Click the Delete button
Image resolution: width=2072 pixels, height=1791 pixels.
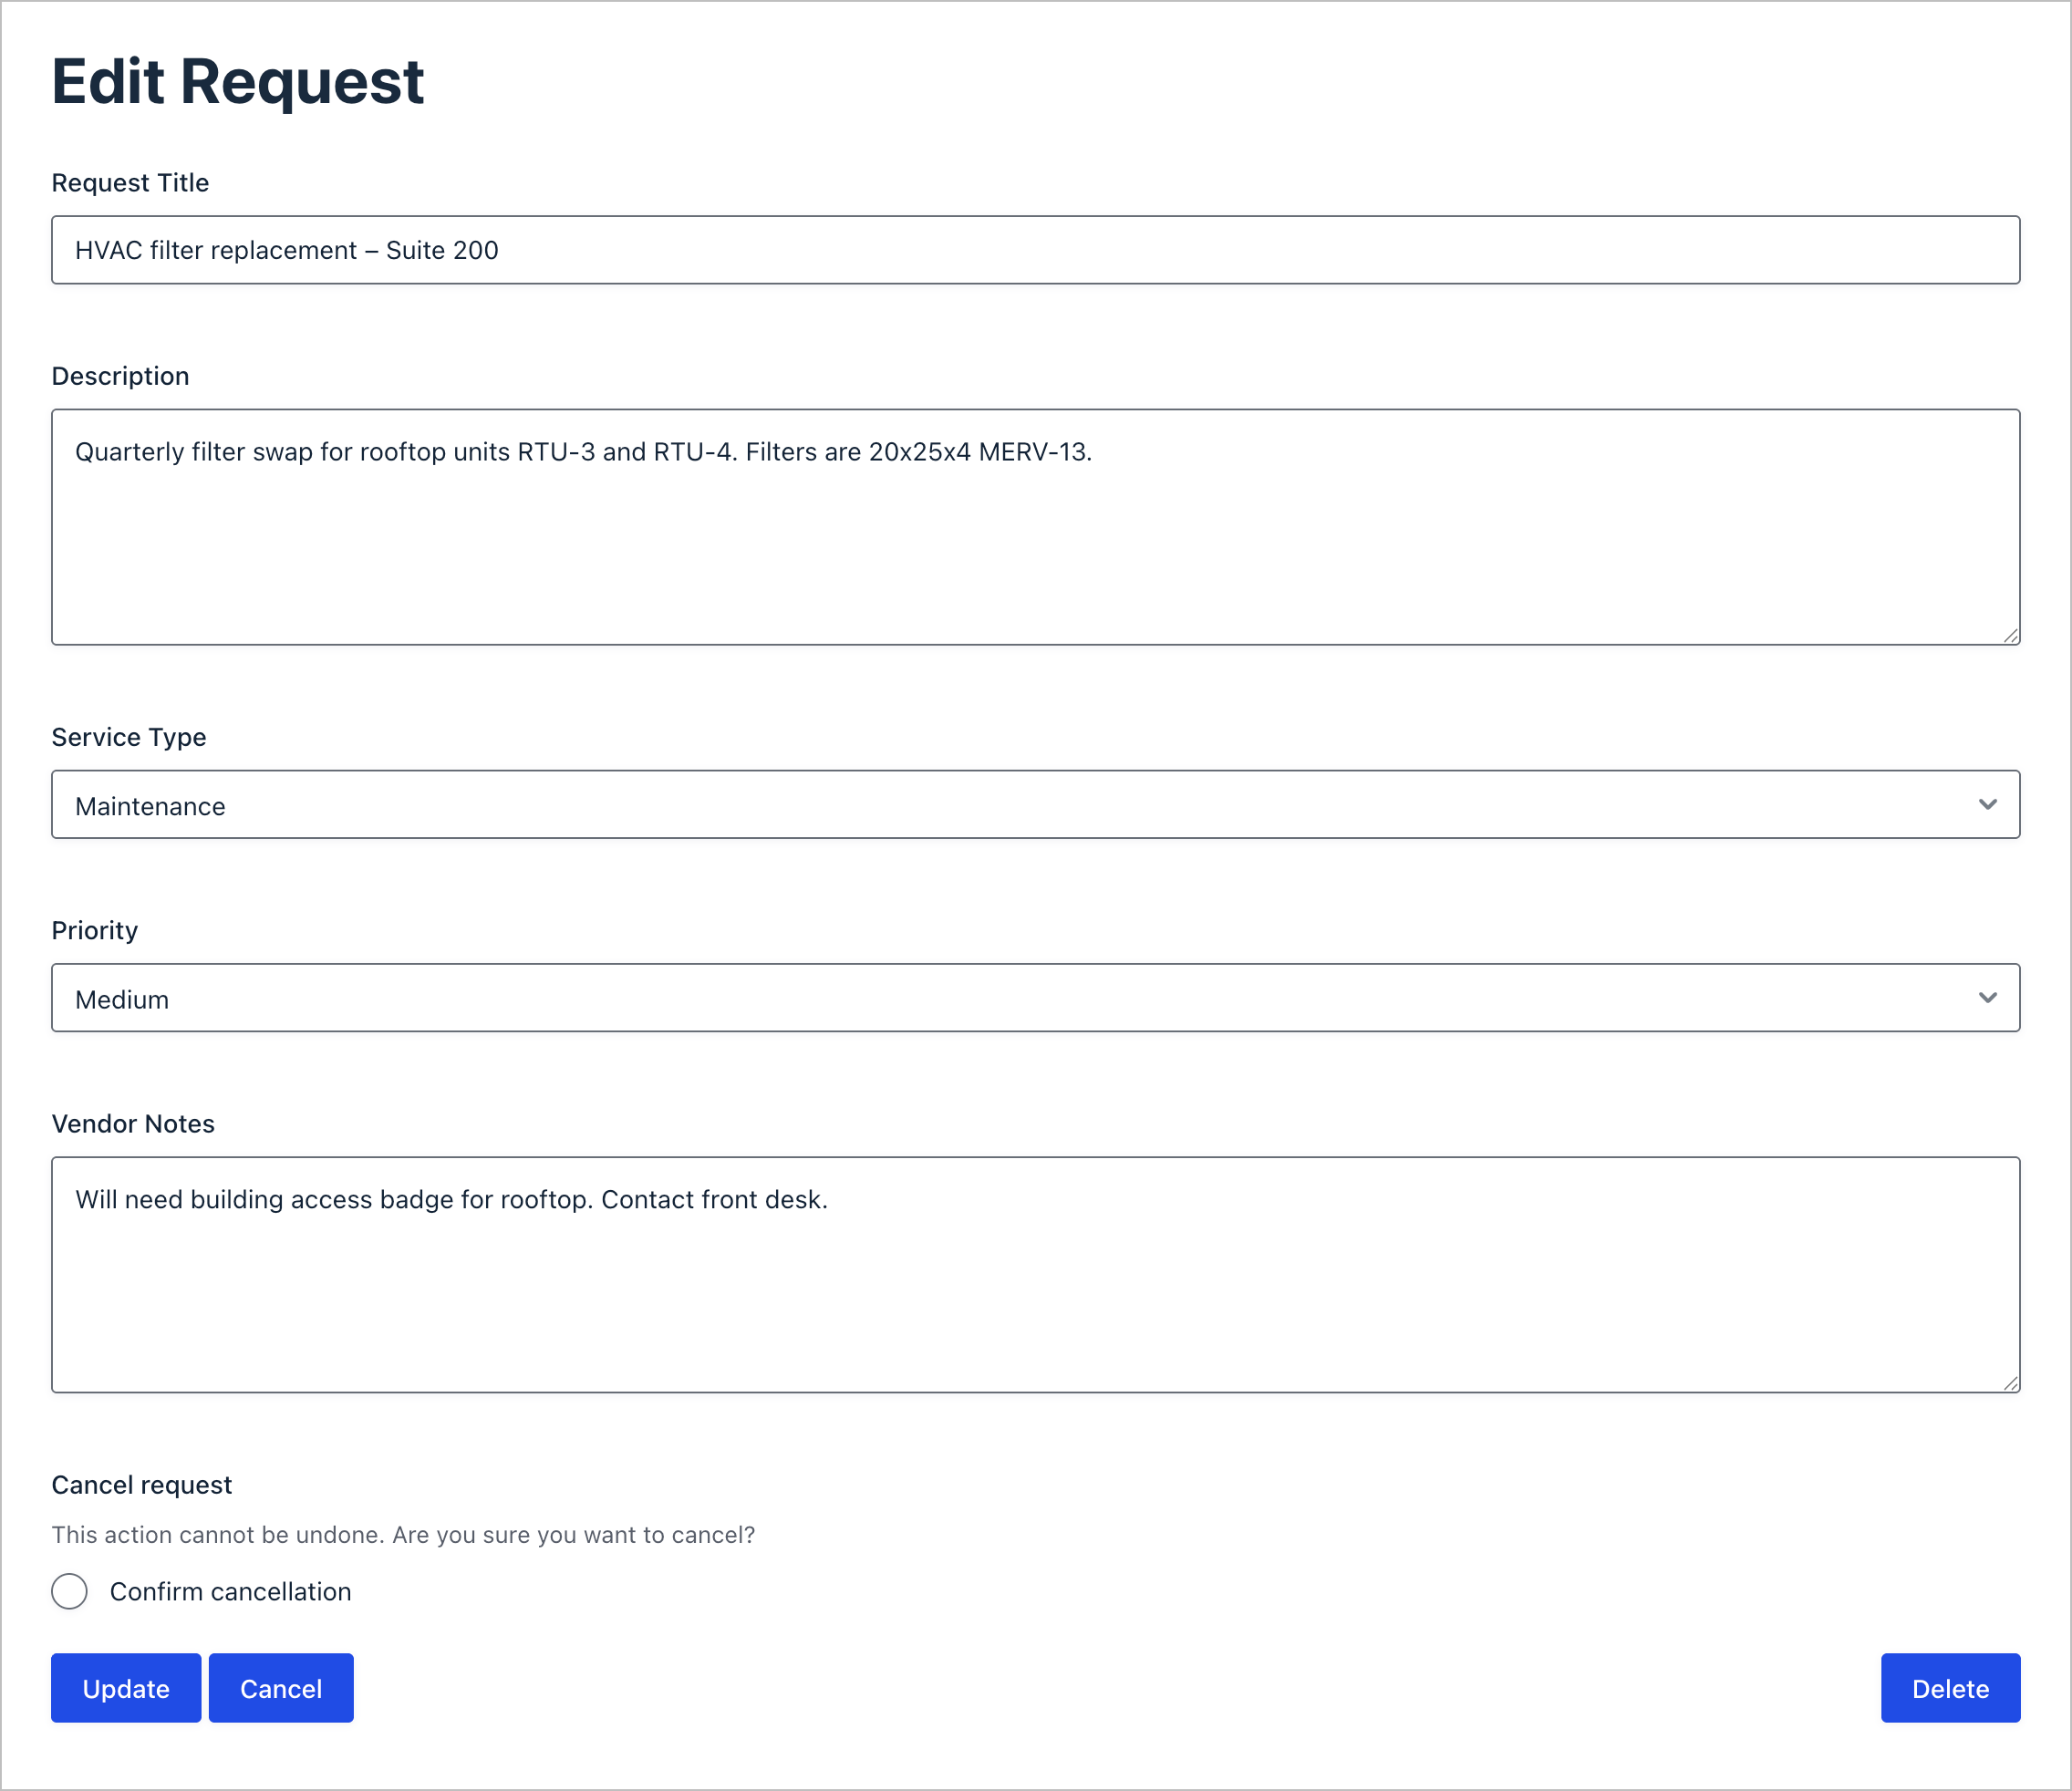1949,1688
